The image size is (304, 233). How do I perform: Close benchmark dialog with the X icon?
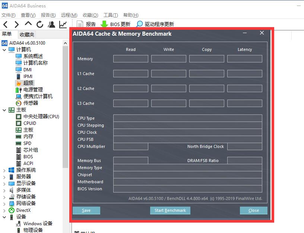coord(262,33)
